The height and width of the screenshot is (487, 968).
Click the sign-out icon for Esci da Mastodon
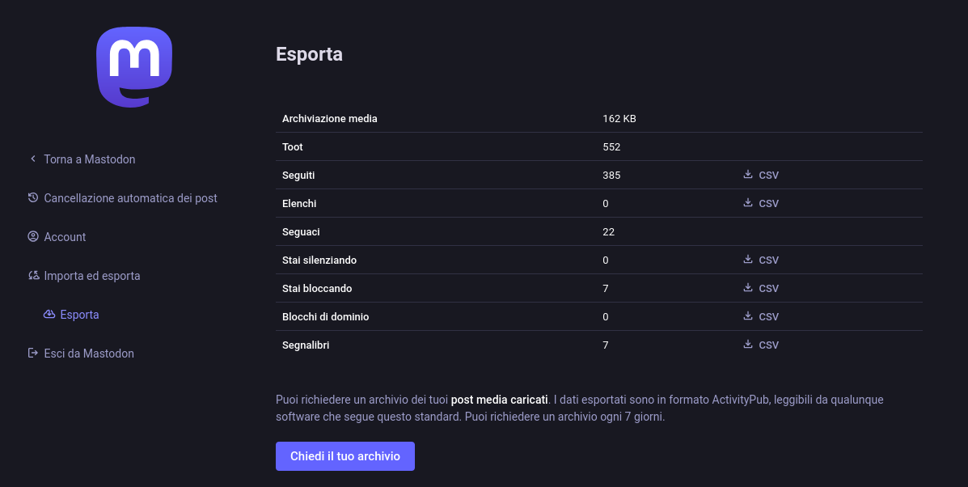point(33,354)
